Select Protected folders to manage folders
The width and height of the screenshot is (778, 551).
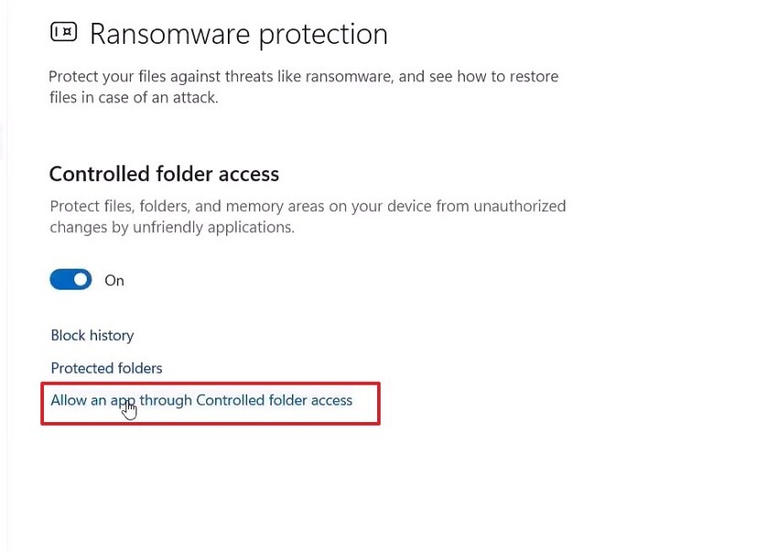tap(106, 367)
